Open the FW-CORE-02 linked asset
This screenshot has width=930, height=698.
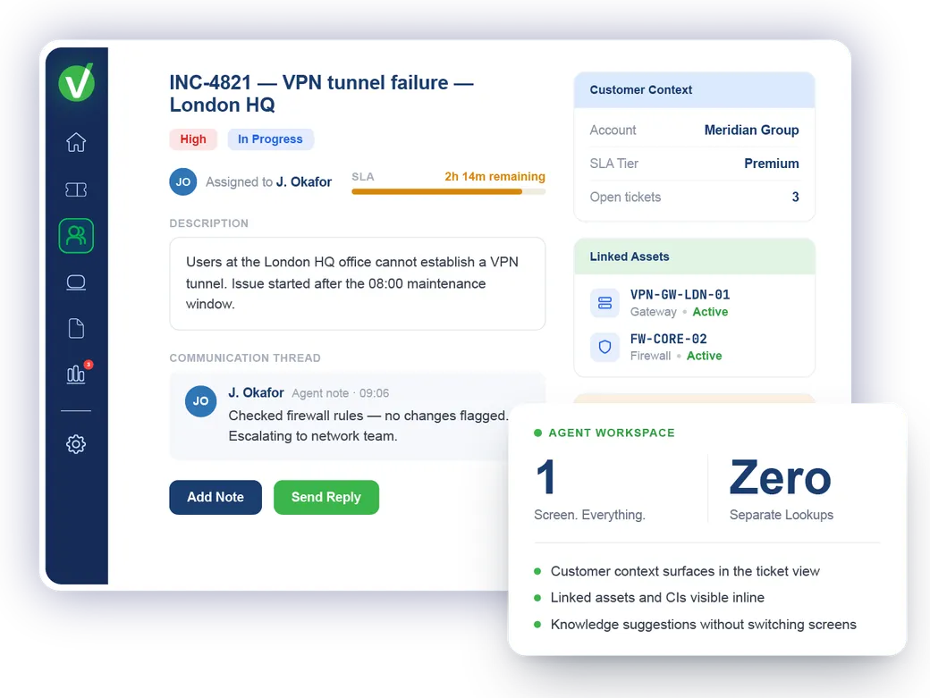coord(669,339)
